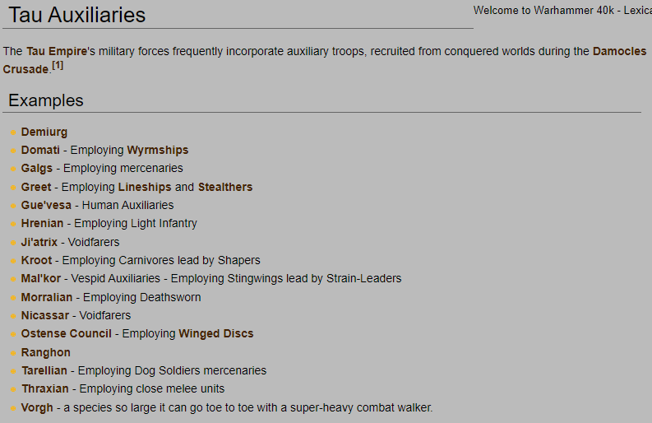Visit the Galgs article
This screenshot has width=652, height=423.
click(37, 168)
